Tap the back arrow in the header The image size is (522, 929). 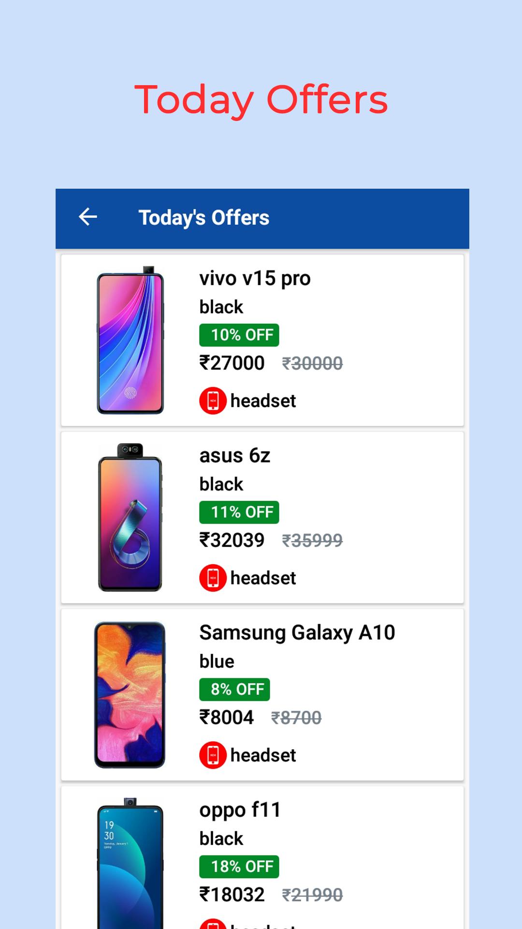88,217
